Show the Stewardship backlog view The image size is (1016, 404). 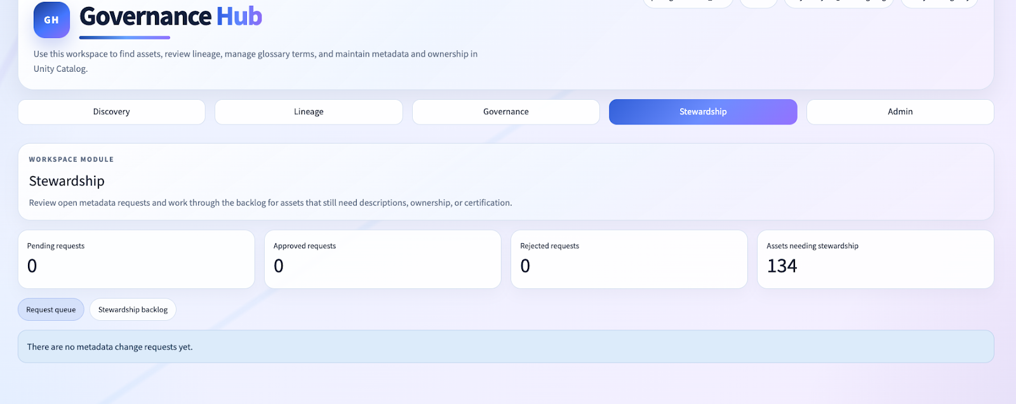click(133, 309)
